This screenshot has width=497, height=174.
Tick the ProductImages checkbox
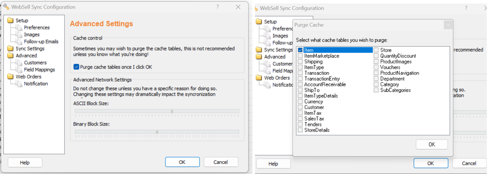pos(376,61)
